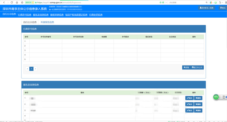This screenshot has width=227, height=122.
Task: Click 删除 for shareholder row 1
Action: click(x=198, y=98)
